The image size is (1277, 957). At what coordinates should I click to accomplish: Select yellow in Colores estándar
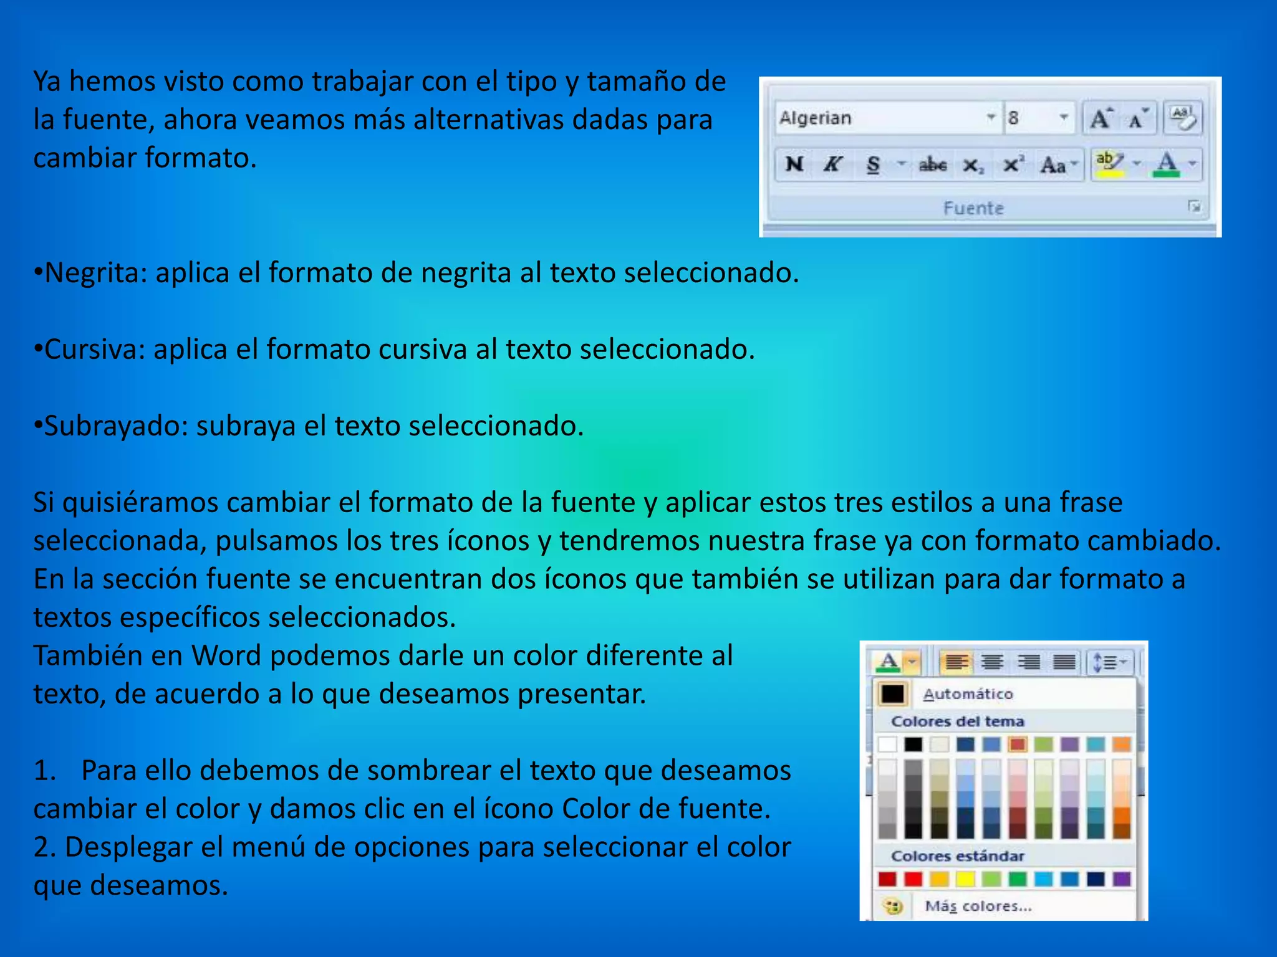coord(965,879)
